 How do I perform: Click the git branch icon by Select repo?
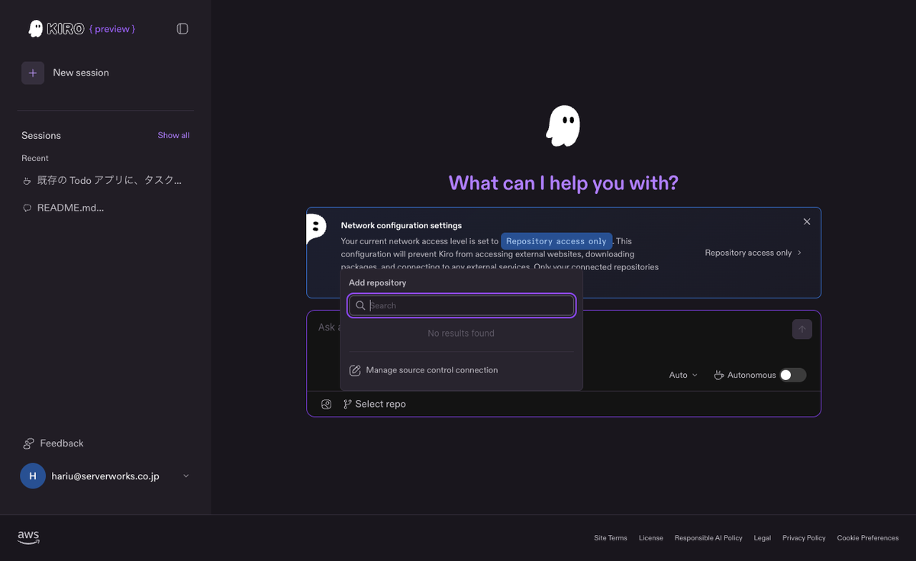347,404
